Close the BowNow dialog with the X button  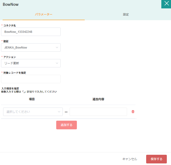tap(166, 4)
